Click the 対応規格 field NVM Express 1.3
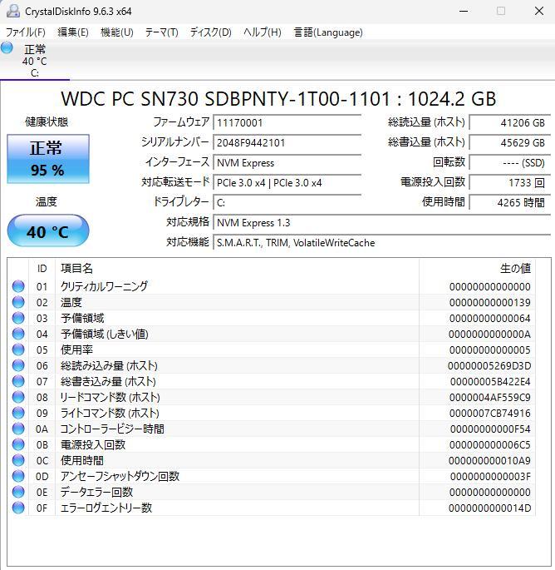555x570 pixels. click(382, 222)
